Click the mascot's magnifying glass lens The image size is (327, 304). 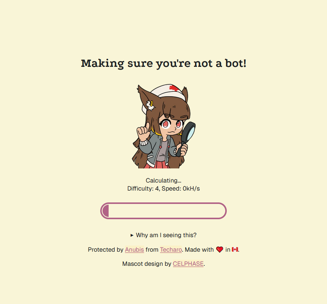pyautogui.click(x=189, y=133)
